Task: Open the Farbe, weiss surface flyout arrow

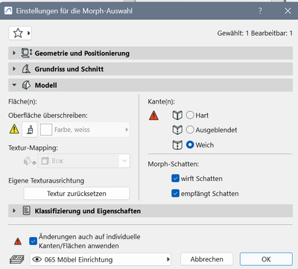Action: 127,130
